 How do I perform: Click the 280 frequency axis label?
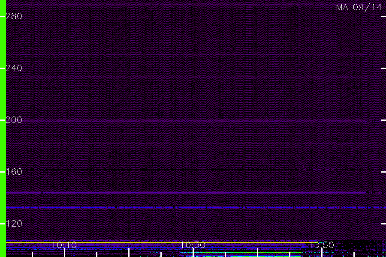pyautogui.click(x=14, y=16)
